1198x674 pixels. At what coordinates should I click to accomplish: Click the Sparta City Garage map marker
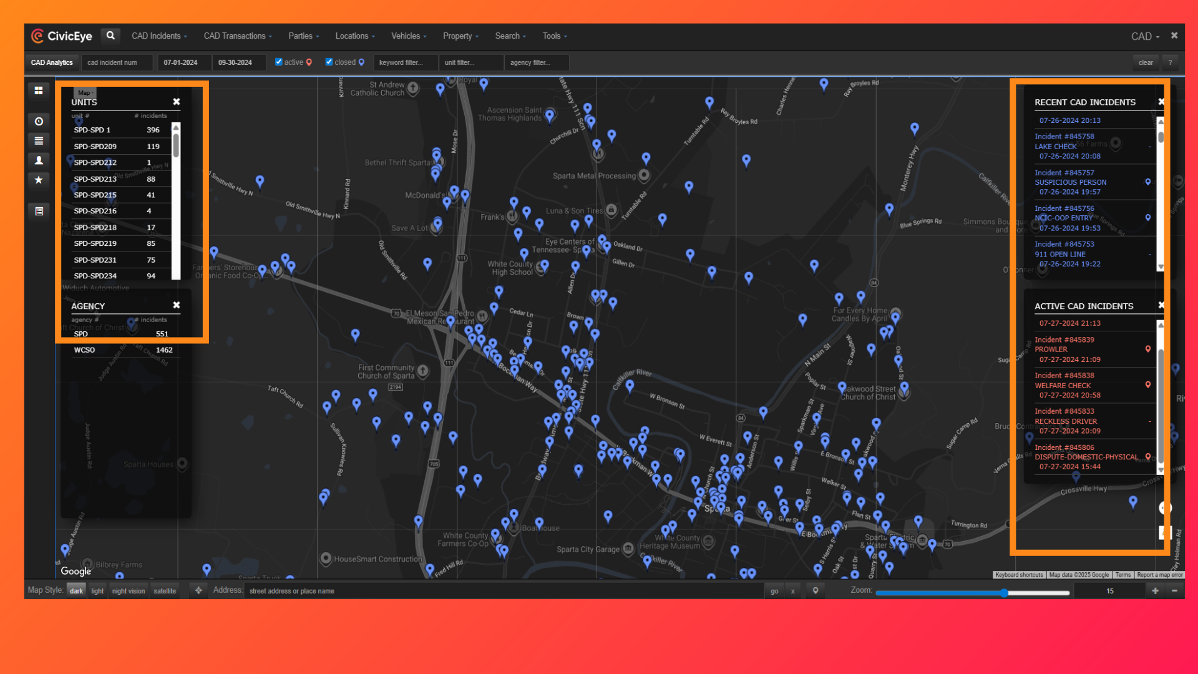pos(628,549)
